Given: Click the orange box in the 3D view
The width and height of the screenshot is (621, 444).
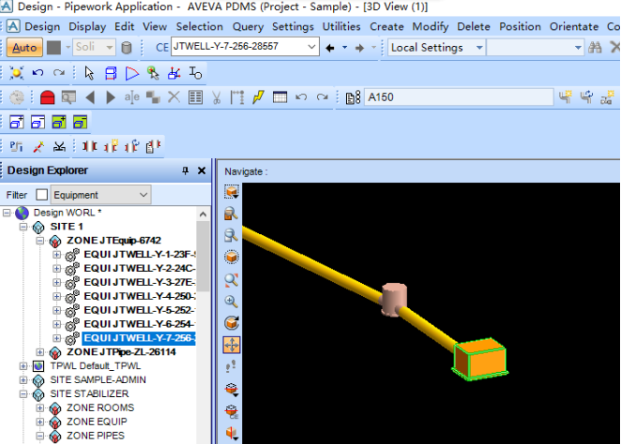Looking at the screenshot, I should pyautogui.click(x=482, y=360).
